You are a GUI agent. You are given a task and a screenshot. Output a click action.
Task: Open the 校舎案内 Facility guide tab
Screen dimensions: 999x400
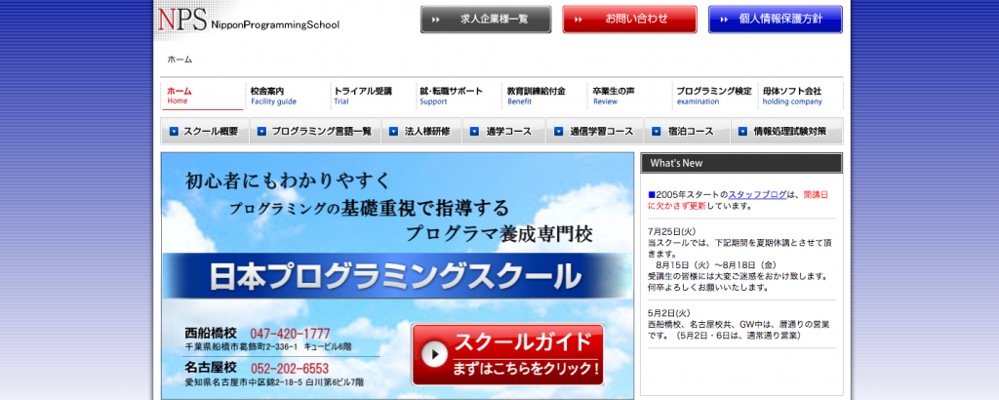click(288, 96)
